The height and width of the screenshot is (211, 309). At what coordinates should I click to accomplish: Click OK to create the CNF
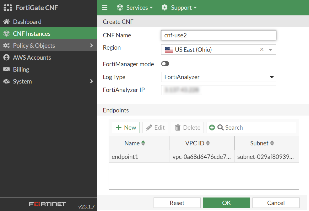coord(226,203)
